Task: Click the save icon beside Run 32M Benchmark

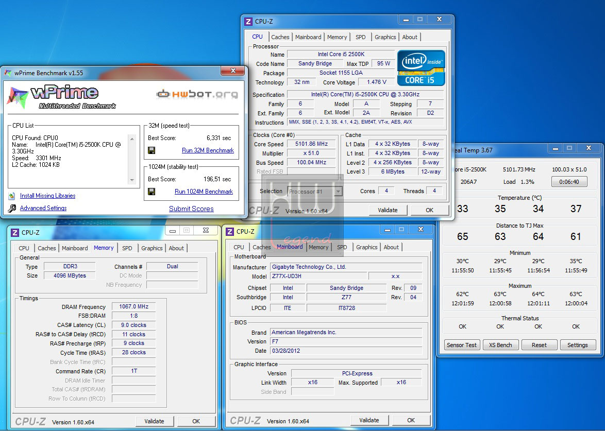Action: coord(152,150)
